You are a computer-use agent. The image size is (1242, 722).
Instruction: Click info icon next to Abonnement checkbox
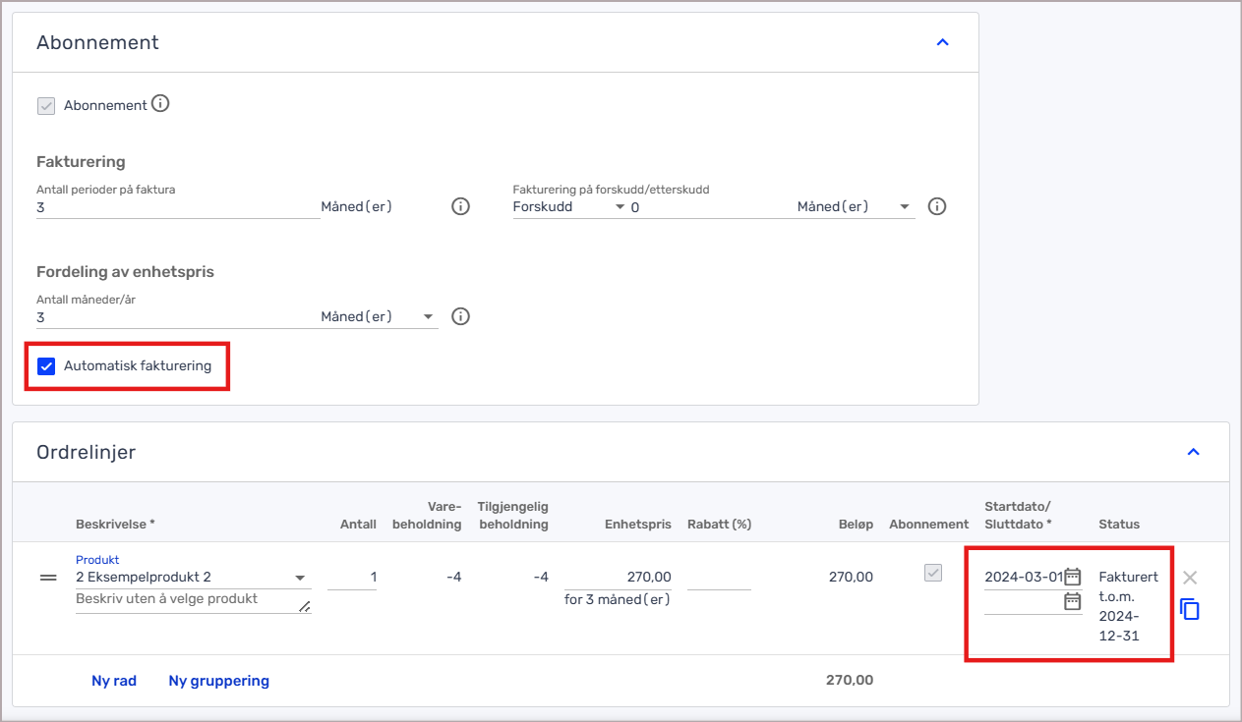coord(160,103)
